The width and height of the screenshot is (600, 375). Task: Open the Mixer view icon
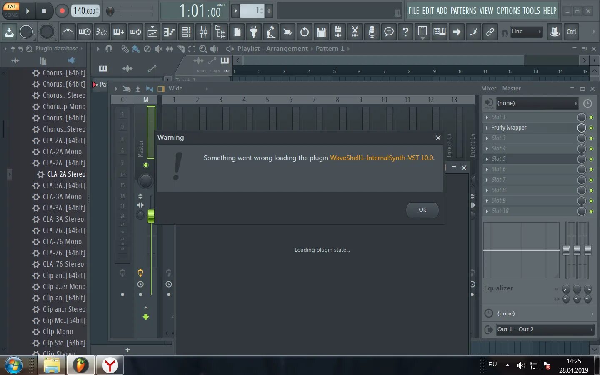click(203, 32)
